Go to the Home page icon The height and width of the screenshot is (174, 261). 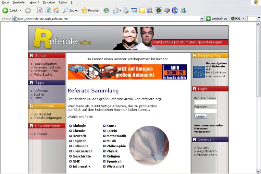pyautogui.click(x=56, y=11)
